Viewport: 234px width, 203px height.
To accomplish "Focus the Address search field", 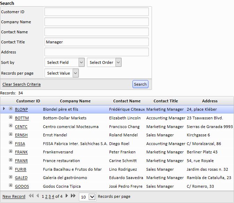I will (x=97, y=52).
